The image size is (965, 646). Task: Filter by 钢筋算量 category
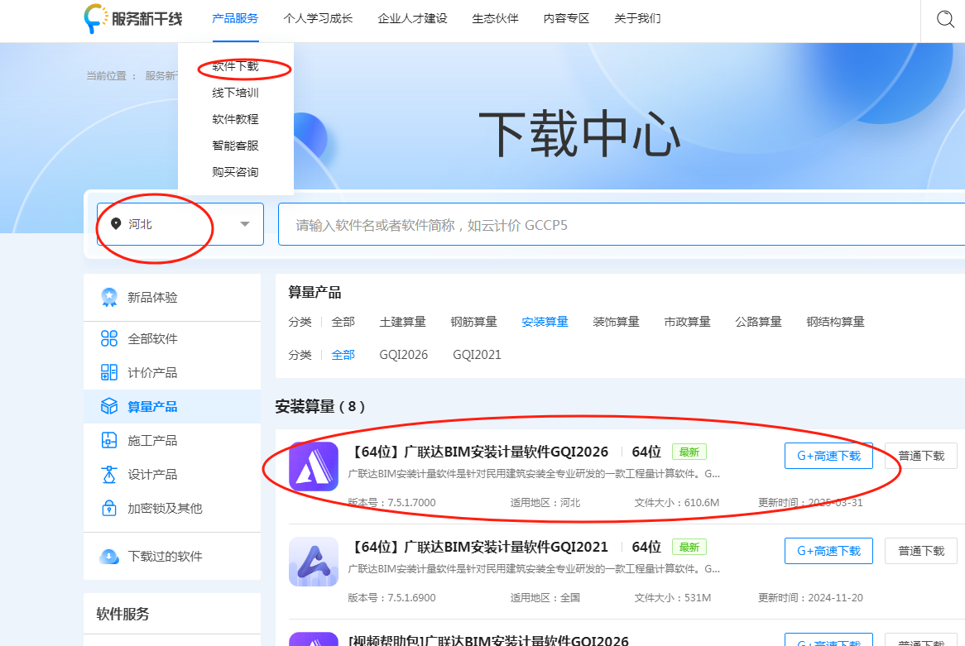coord(474,322)
